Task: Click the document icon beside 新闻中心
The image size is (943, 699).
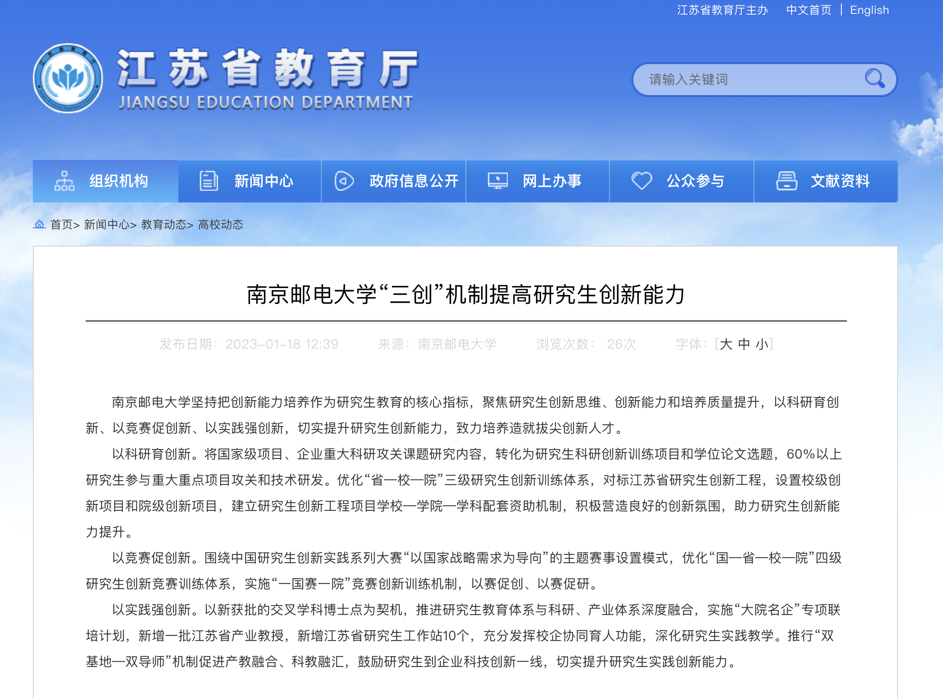Action: point(208,181)
